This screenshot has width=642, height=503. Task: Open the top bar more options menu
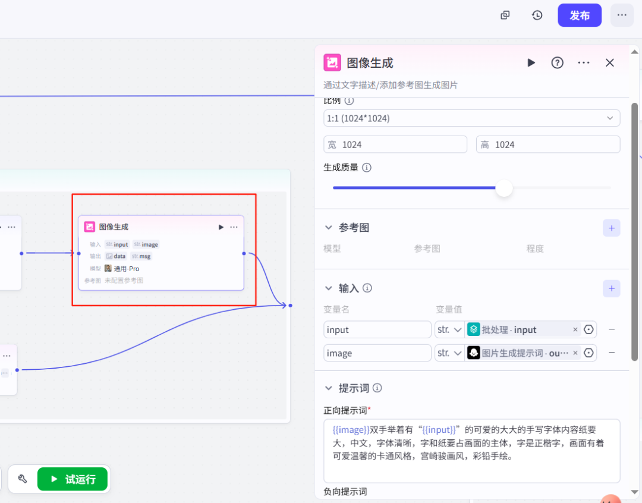click(x=622, y=15)
